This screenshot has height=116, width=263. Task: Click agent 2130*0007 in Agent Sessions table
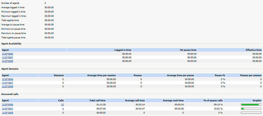pos(8,83)
